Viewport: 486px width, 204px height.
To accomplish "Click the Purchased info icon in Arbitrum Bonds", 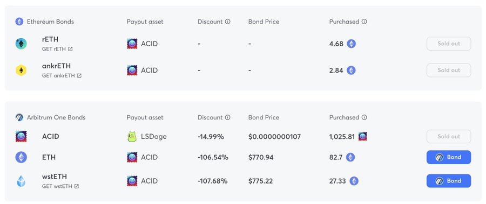I will pyautogui.click(x=364, y=117).
